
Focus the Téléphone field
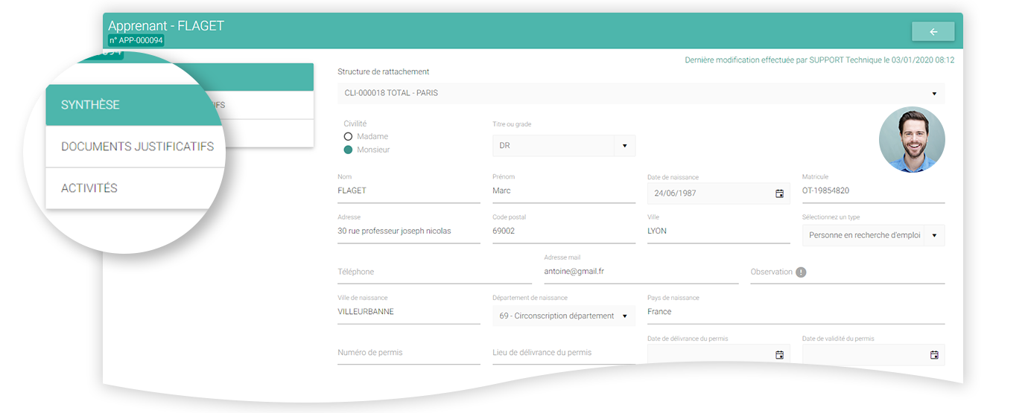[x=434, y=272]
